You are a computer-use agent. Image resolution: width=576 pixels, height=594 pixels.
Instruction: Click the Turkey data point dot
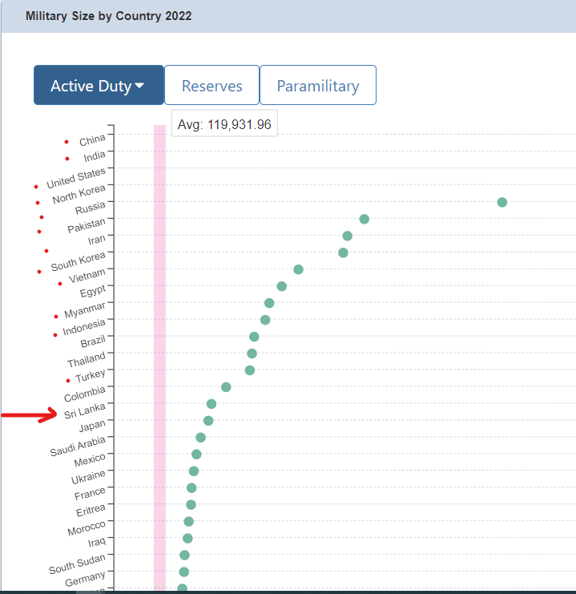pyautogui.click(x=250, y=370)
